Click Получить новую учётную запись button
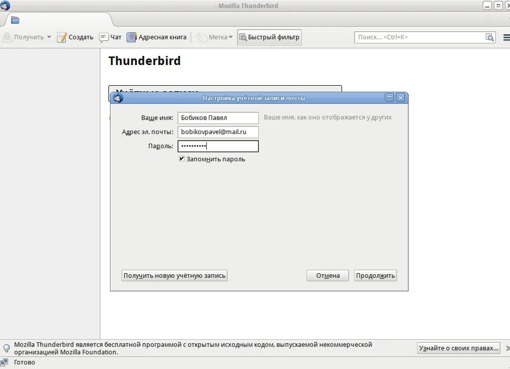Viewport: 510px width, 369px height. [175, 275]
